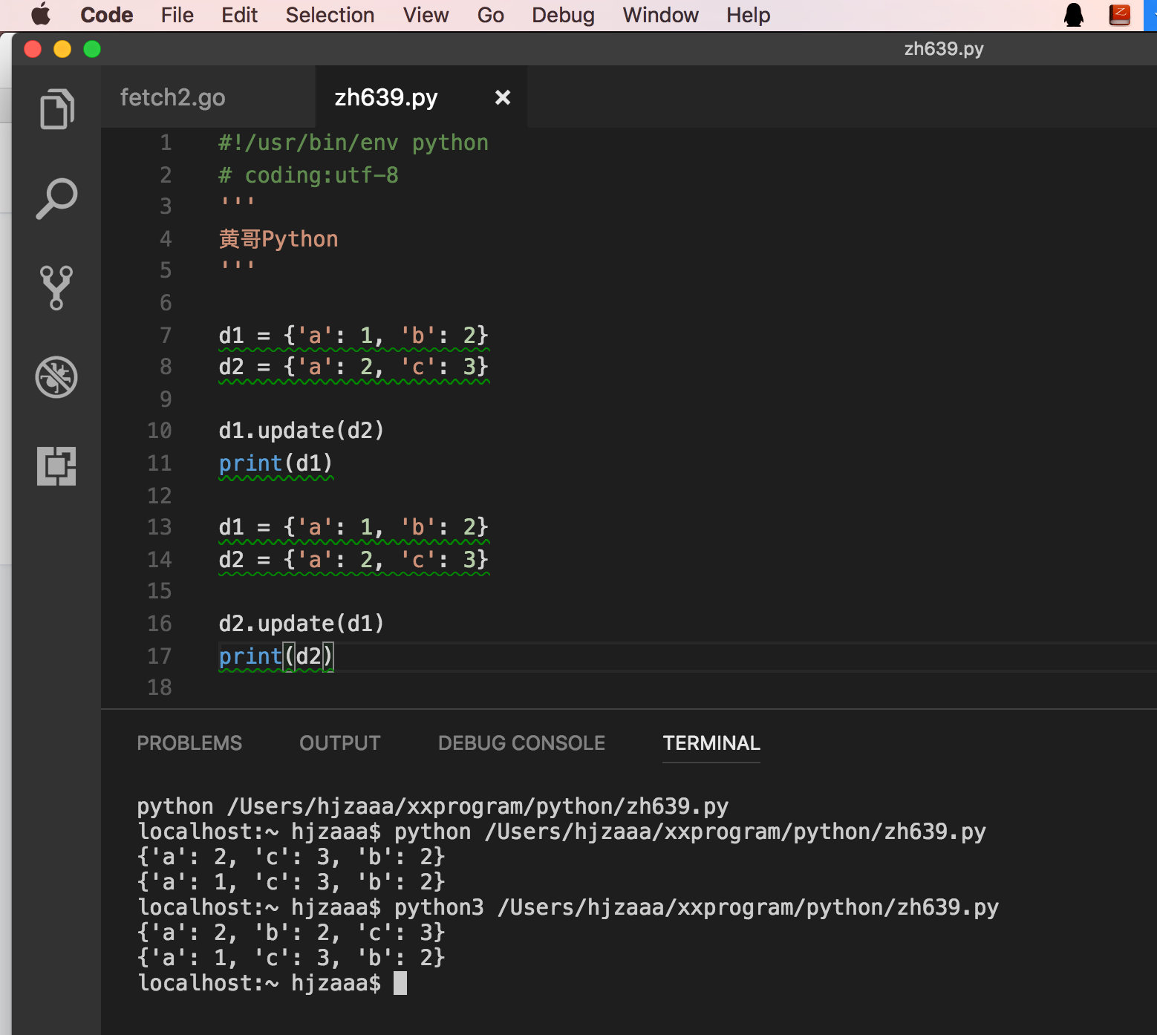This screenshot has width=1157, height=1035.
Task: Open the Source Control view
Action: tap(56, 287)
